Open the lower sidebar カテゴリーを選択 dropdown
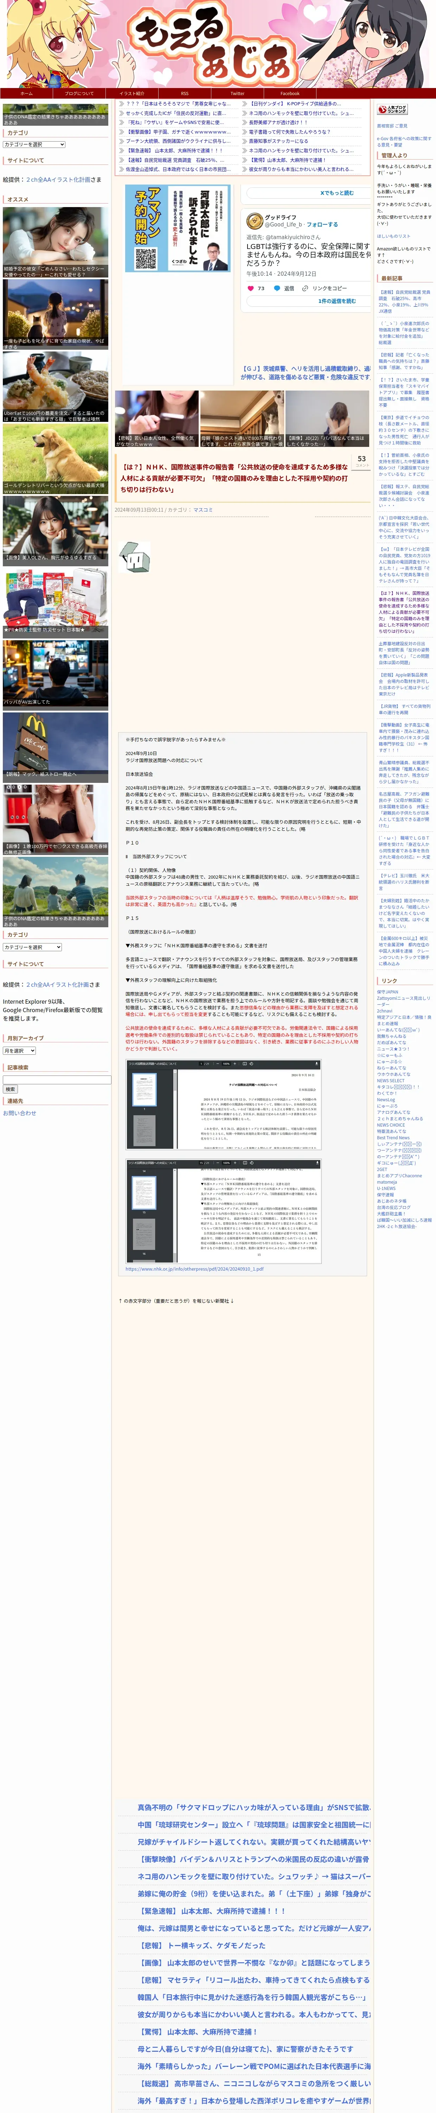Image resolution: width=436 pixels, height=2113 pixels. pos(32,947)
